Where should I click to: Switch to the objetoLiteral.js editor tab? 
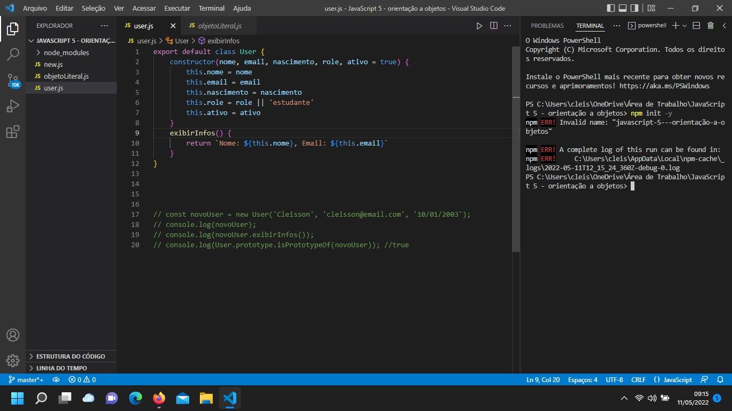[219, 26]
